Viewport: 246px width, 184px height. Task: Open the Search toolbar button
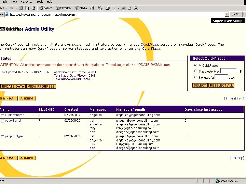coord(45,8)
